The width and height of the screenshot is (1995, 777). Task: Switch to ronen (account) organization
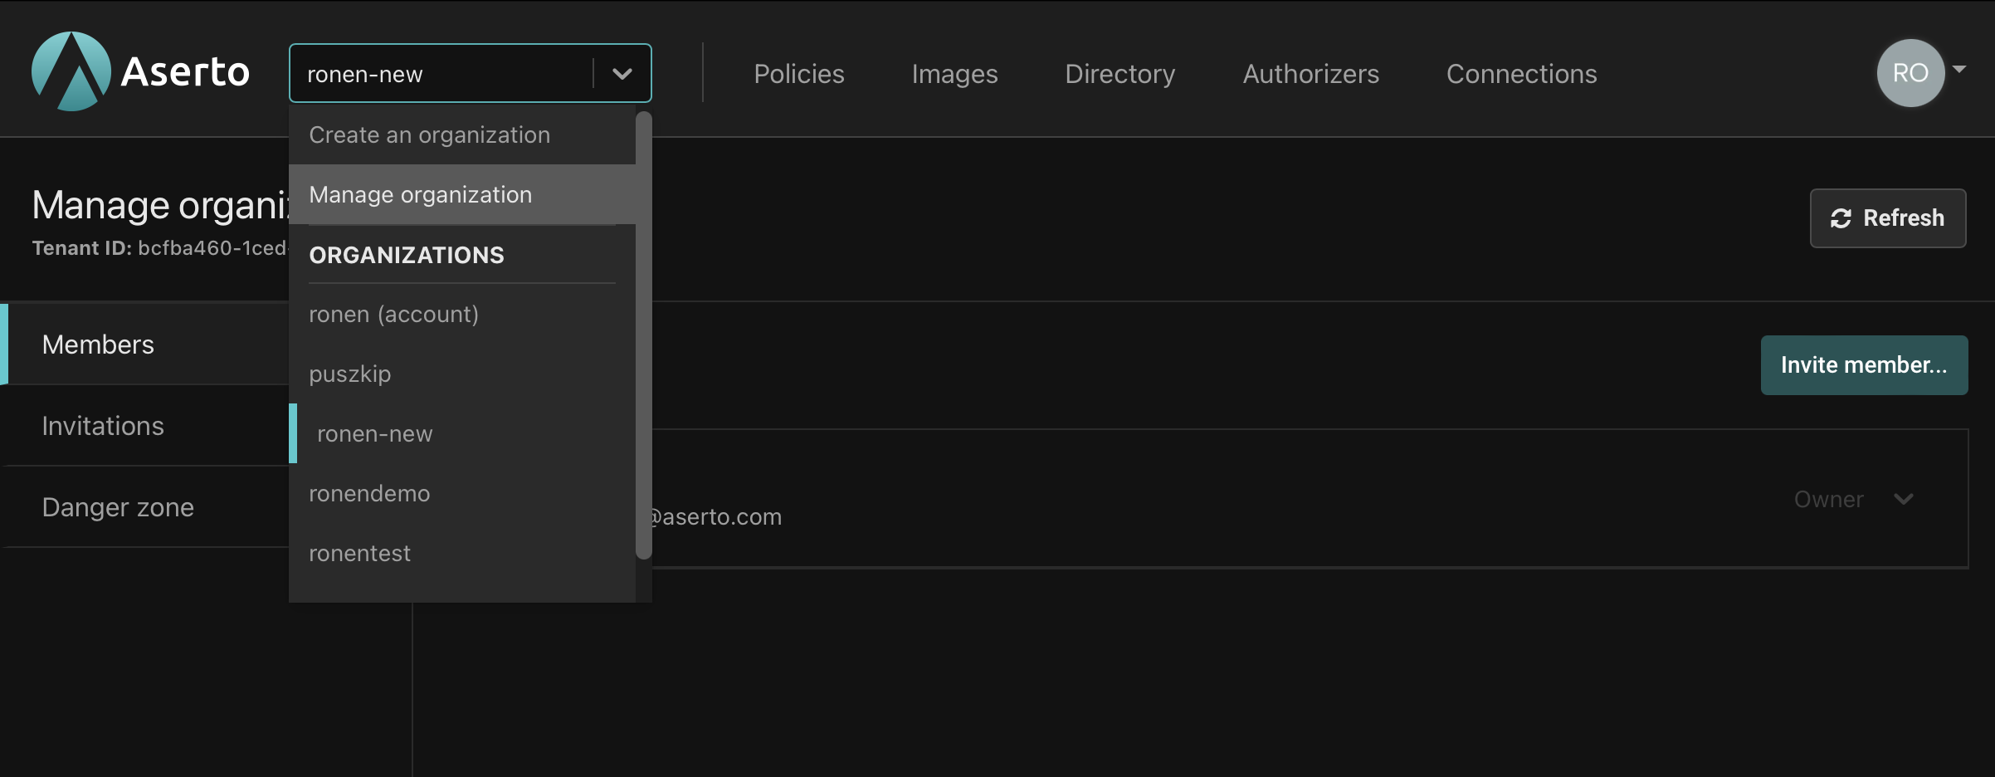coord(393,315)
